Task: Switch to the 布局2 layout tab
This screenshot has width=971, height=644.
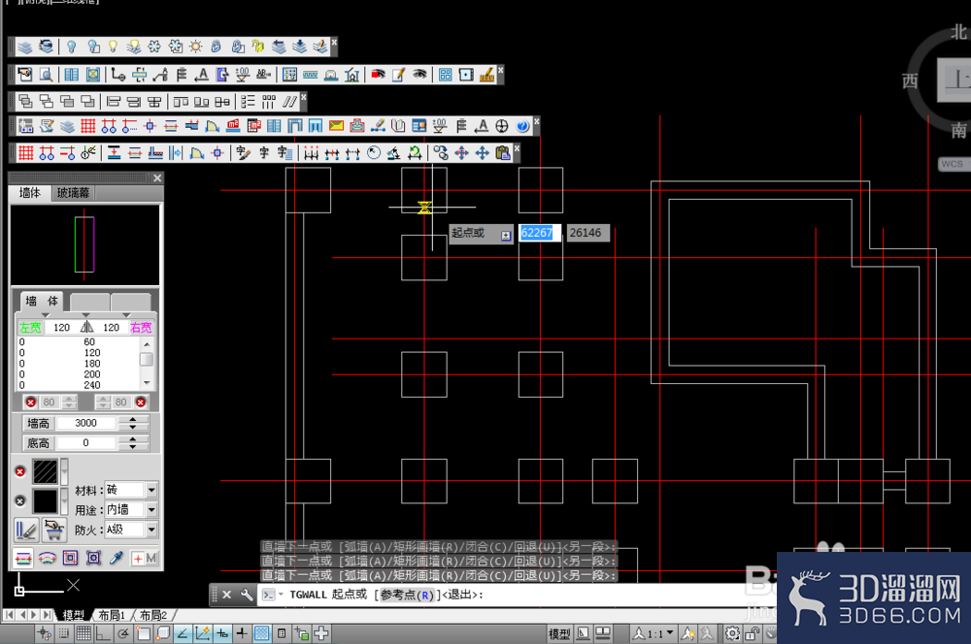Action: tap(153, 615)
